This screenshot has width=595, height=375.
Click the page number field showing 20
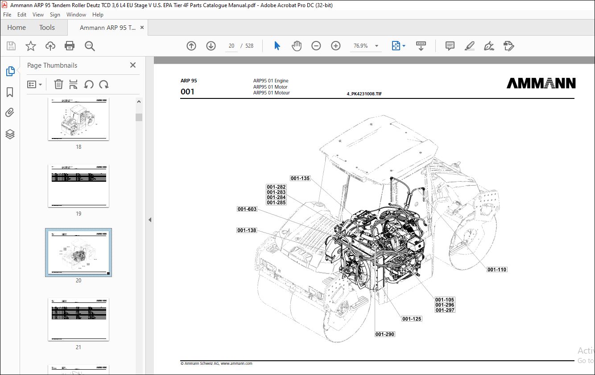[x=231, y=46]
